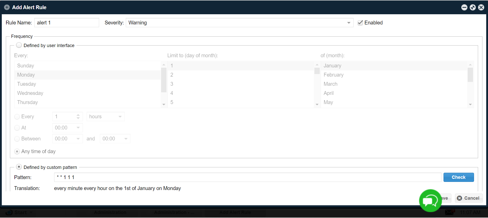Open the At time dropdown
Screen dimensions: 488x218
coord(78,128)
